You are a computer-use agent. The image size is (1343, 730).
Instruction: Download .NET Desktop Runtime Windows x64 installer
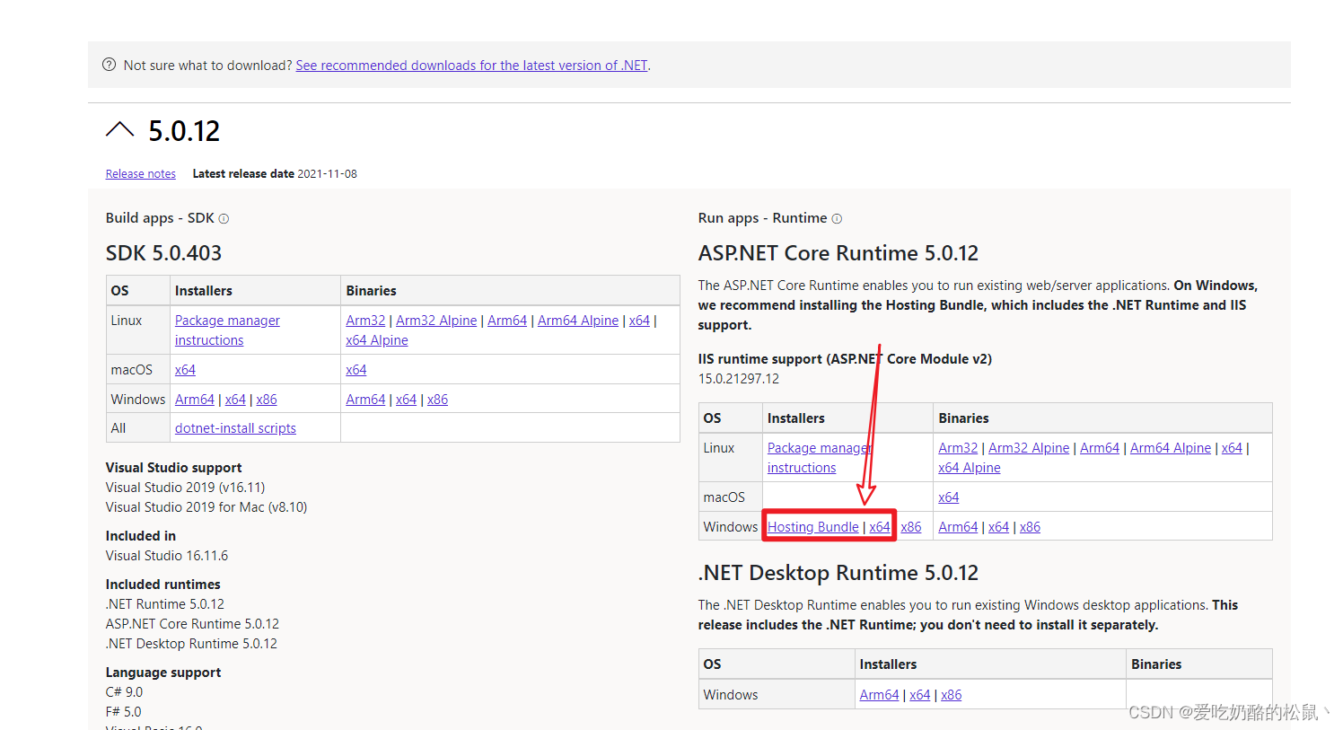click(919, 695)
